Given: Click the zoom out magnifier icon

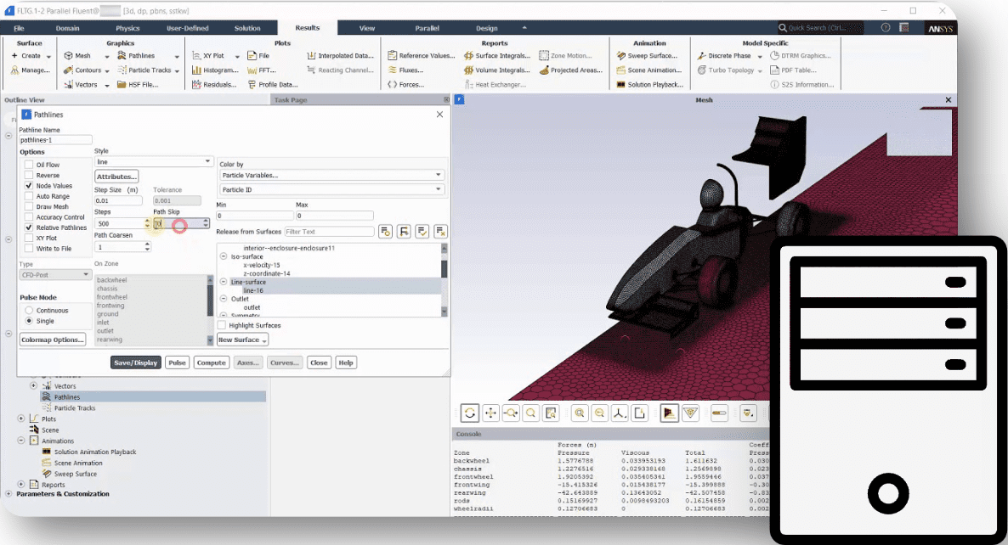Looking at the screenshot, I should click(600, 413).
